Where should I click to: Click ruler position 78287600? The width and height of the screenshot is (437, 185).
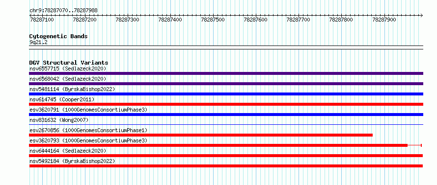(x=255, y=20)
